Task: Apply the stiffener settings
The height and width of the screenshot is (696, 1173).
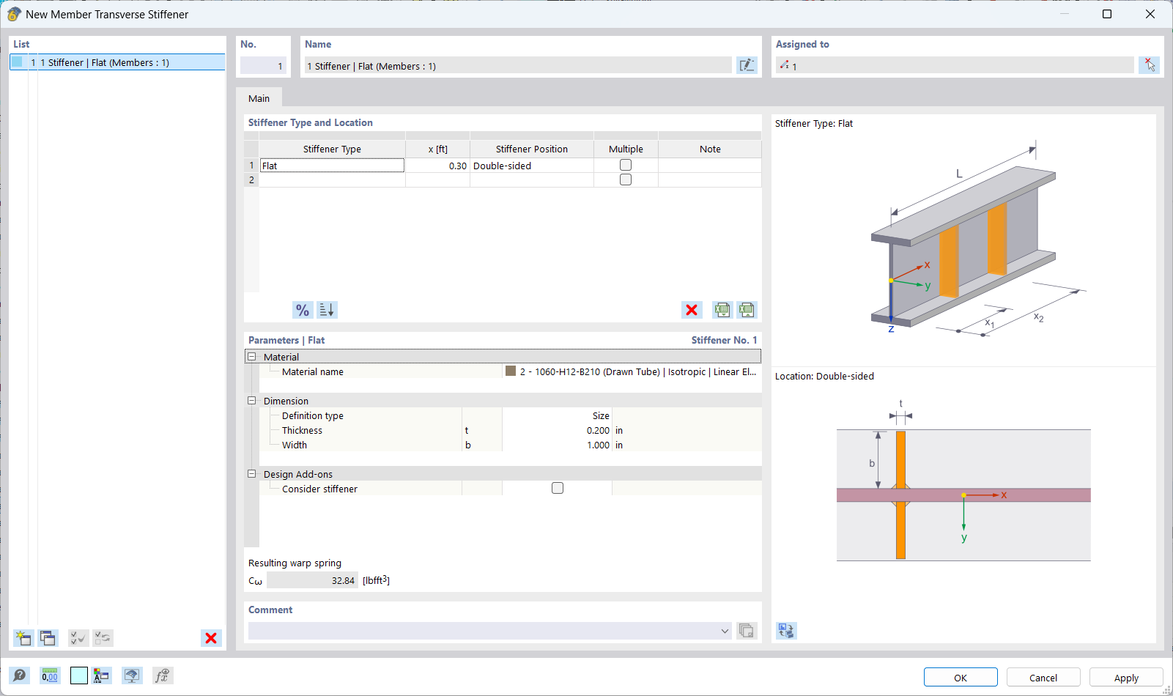Action: click(1126, 677)
